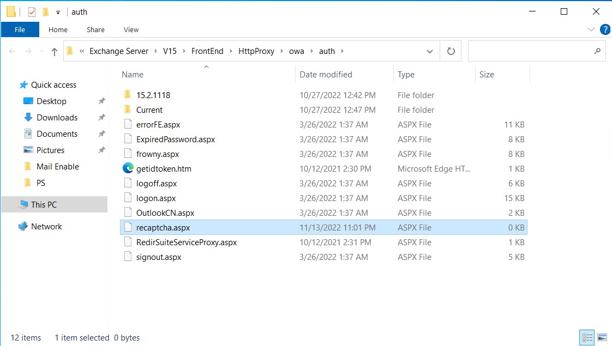Open the Recent locations dropdown arrow
Viewport: 612px width, 346px height.
(x=41, y=51)
